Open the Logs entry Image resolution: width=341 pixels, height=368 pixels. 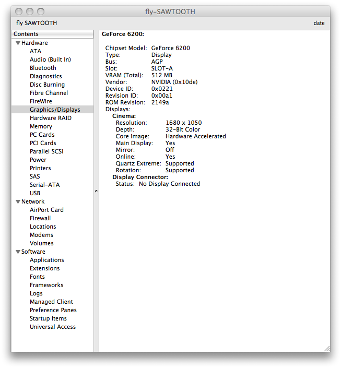[x=36, y=293]
